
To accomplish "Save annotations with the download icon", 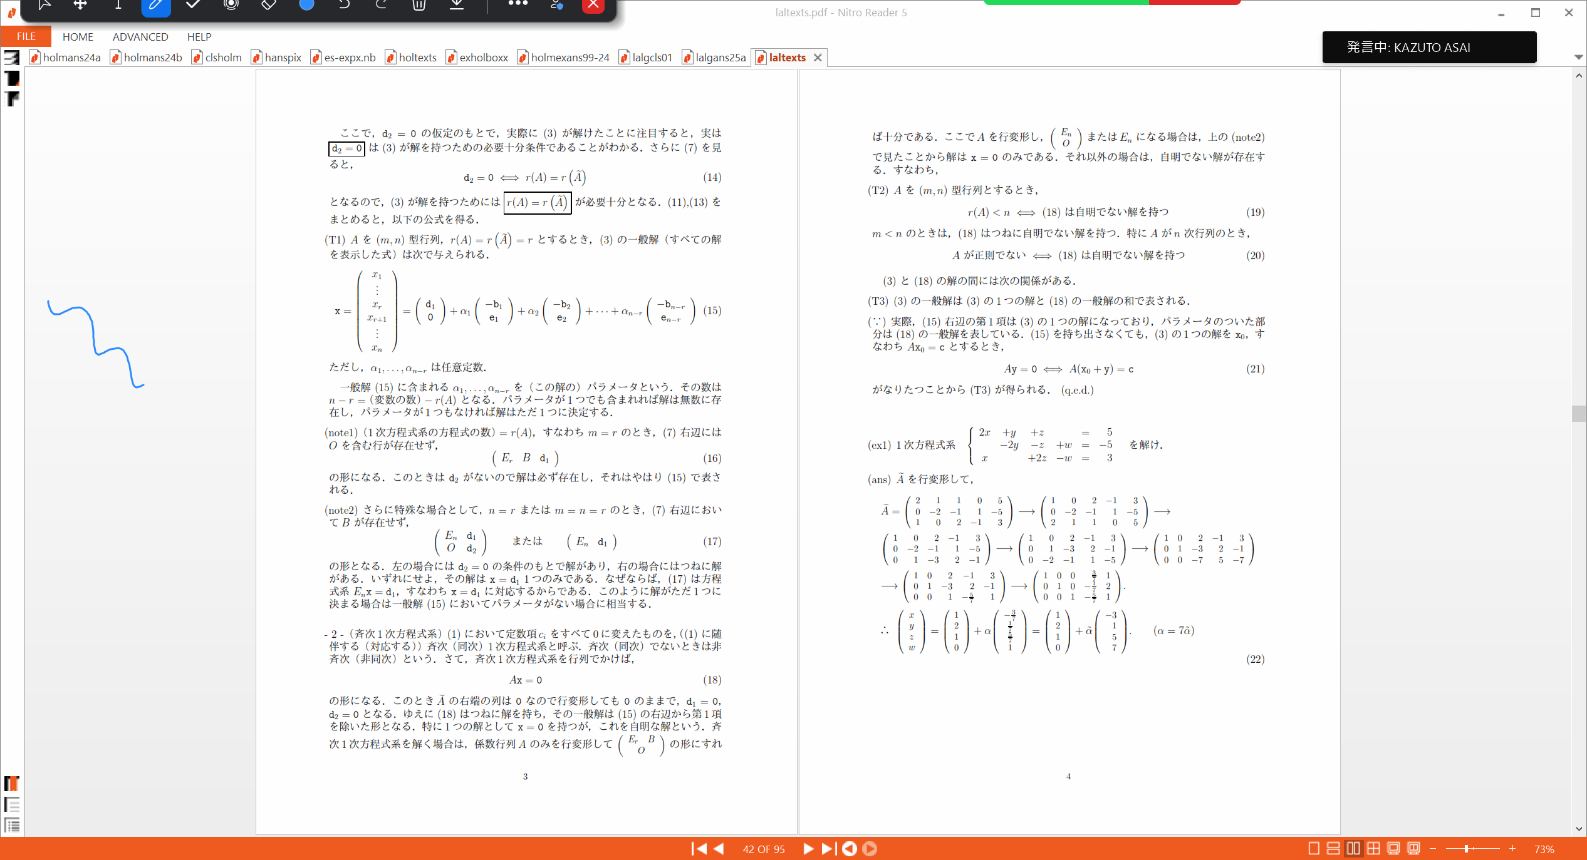I will point(457,5).
